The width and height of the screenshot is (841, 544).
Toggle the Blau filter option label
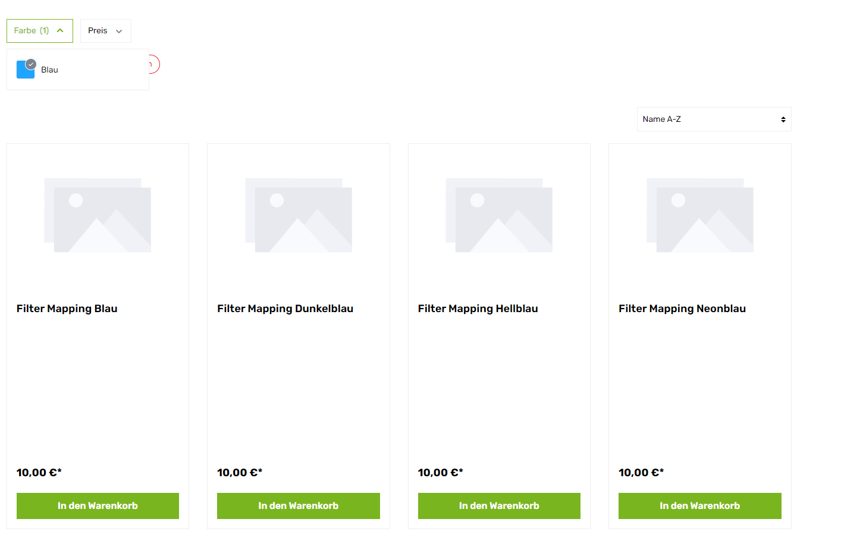click(x=49, y=70)
